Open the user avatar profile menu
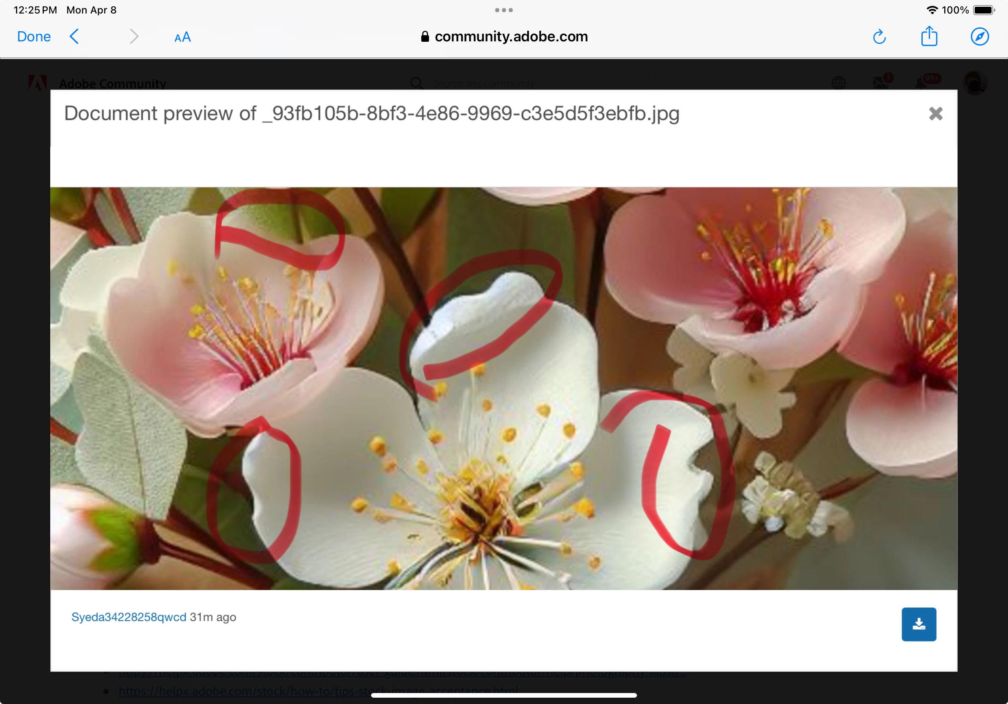 975,83
